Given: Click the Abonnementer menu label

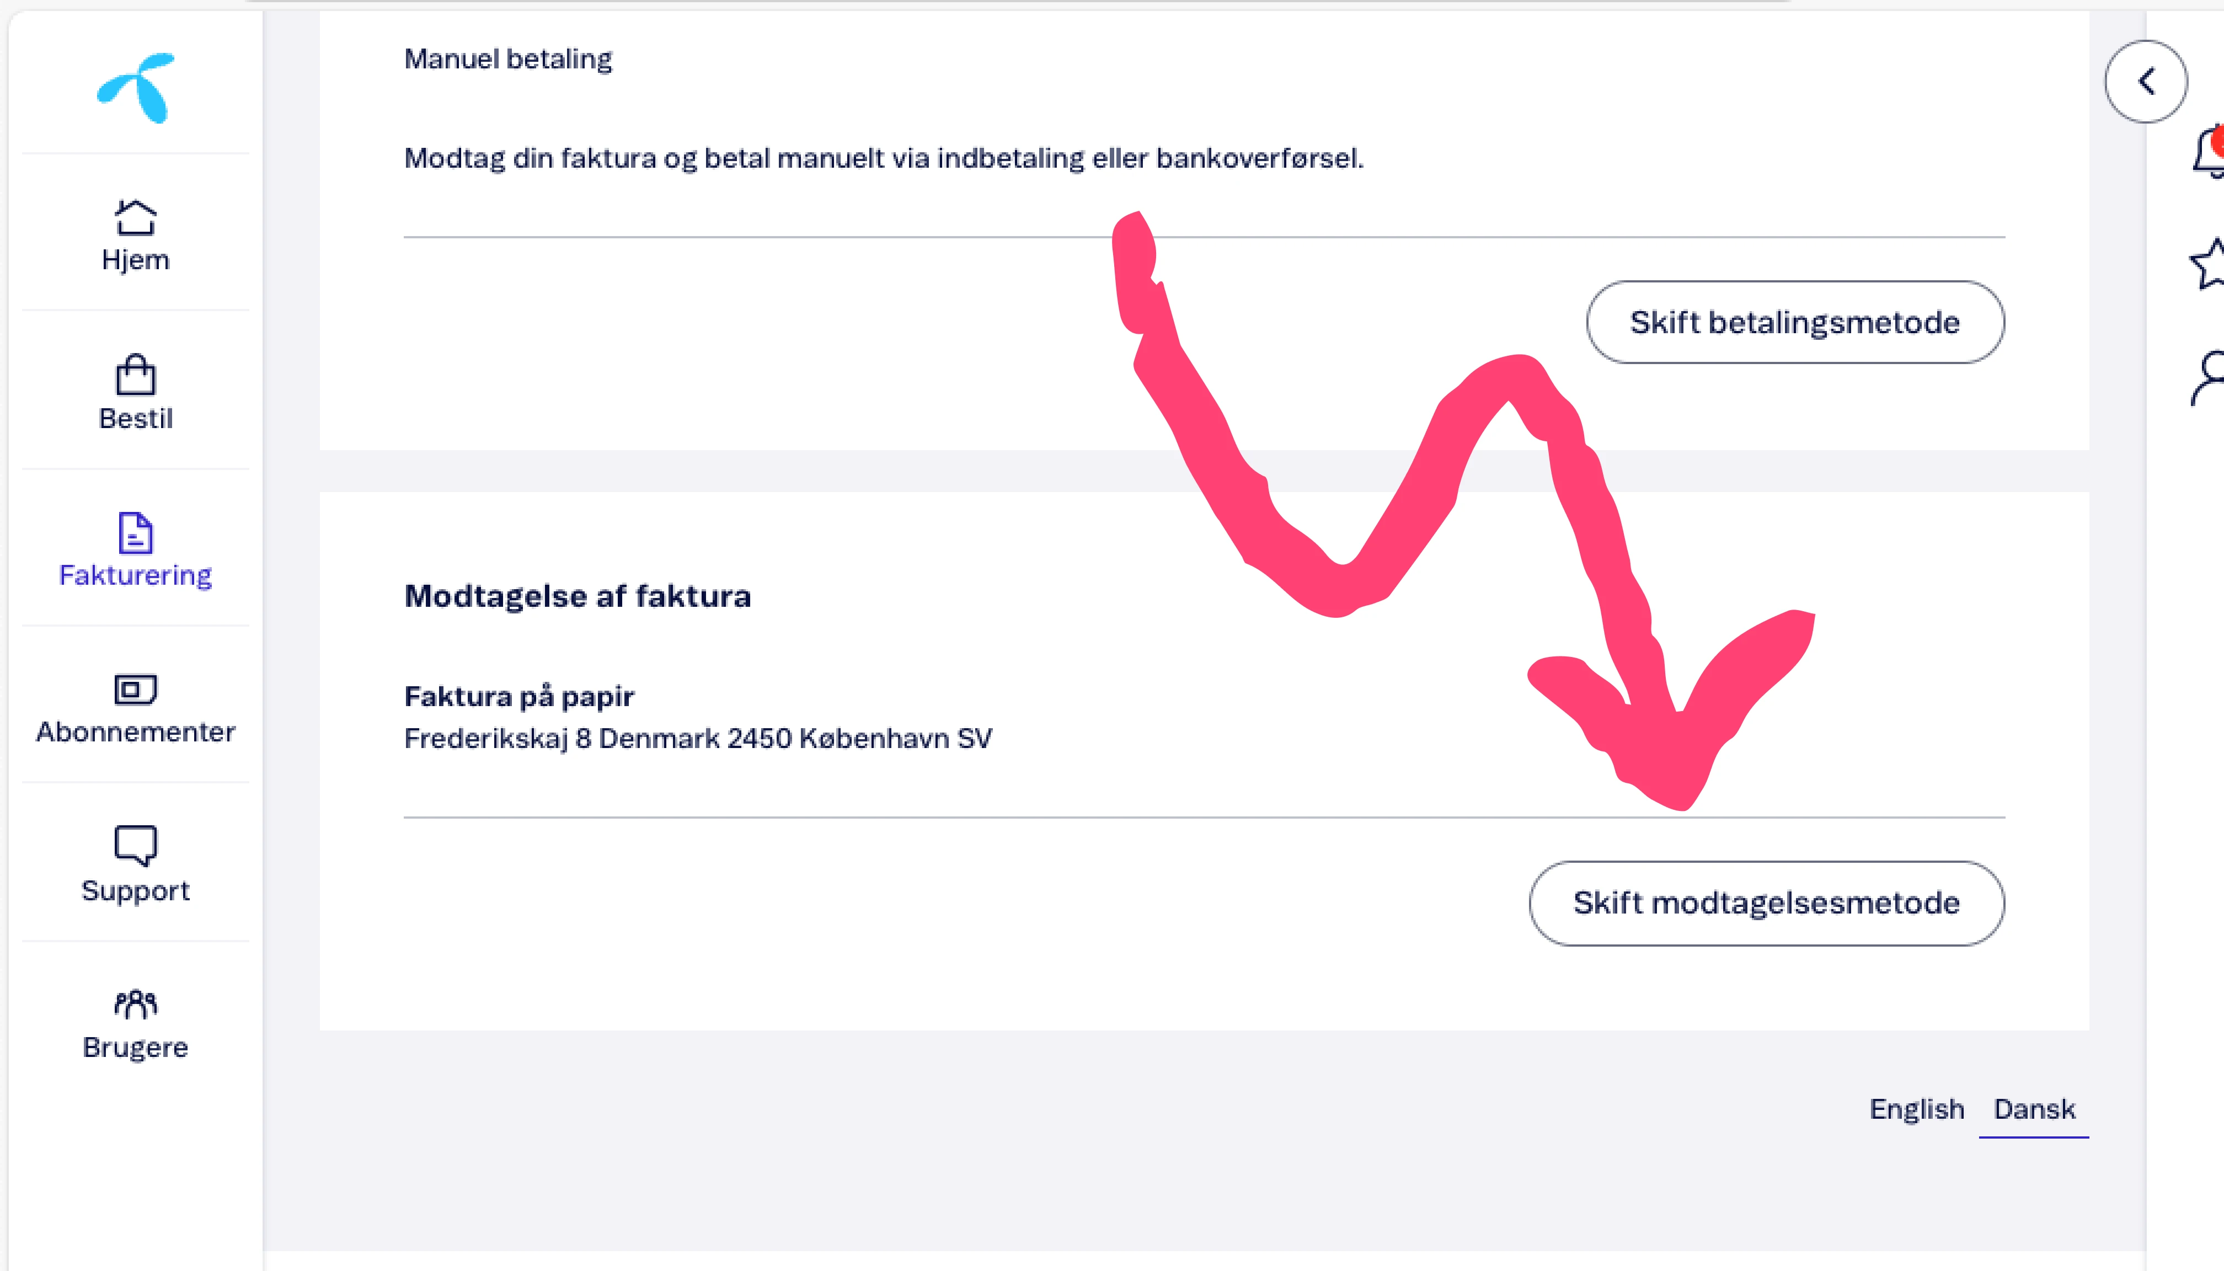Looking at the screenshot, I should click(x=135, y=731).
